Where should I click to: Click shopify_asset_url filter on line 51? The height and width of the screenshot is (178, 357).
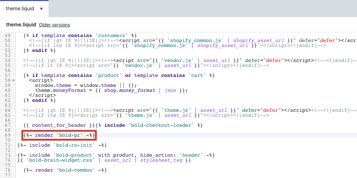pyautogui.click(x=222, y=46)
